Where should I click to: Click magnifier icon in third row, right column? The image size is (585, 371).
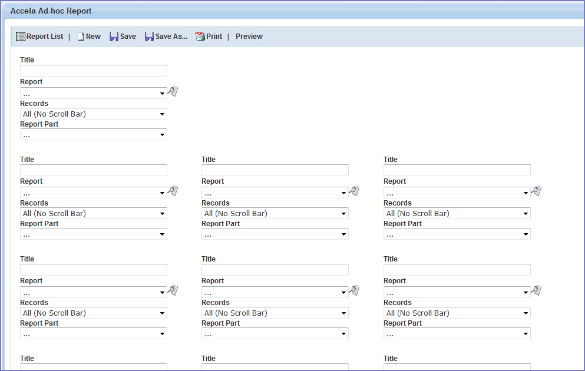point(536,290)
